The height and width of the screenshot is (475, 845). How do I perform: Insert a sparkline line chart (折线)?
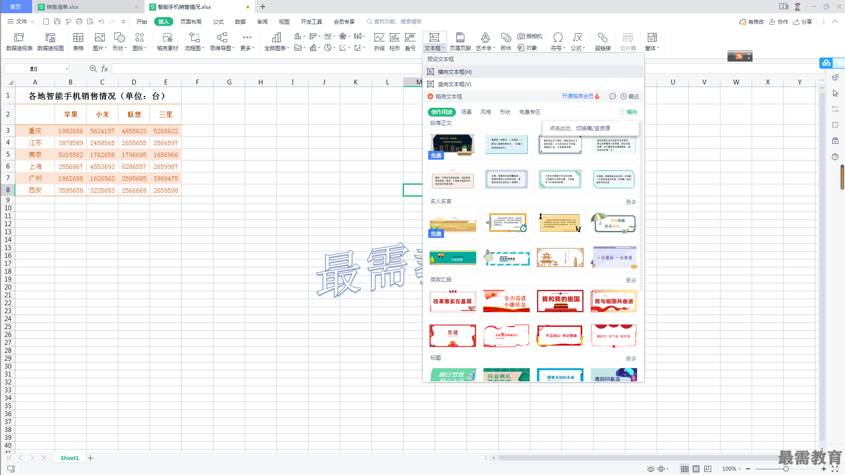(379, 42)
